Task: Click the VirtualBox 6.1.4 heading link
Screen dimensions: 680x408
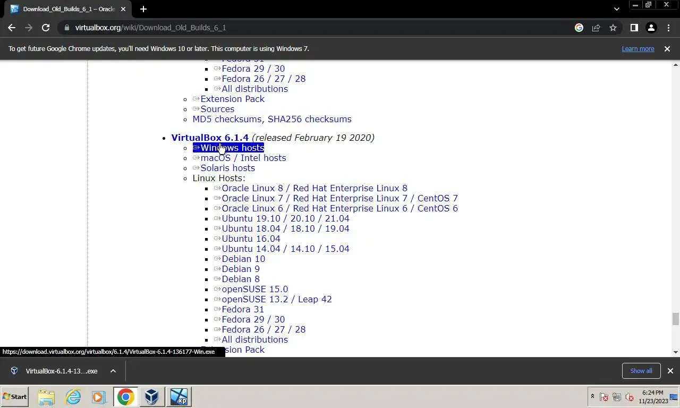Action: 210,138
